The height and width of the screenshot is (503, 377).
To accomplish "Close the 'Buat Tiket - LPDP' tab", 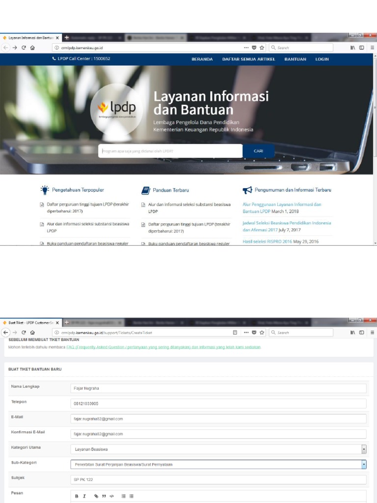I will point(57,323).
